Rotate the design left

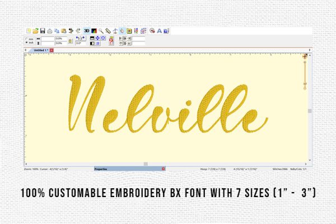[78, 39]
